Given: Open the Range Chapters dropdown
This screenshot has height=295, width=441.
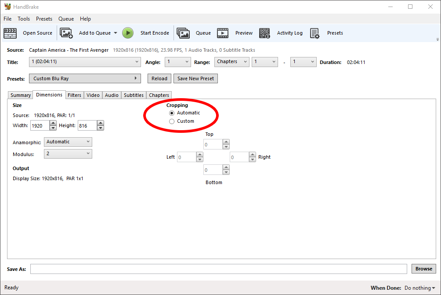Looking at the screenshot, I should [232, 62].
